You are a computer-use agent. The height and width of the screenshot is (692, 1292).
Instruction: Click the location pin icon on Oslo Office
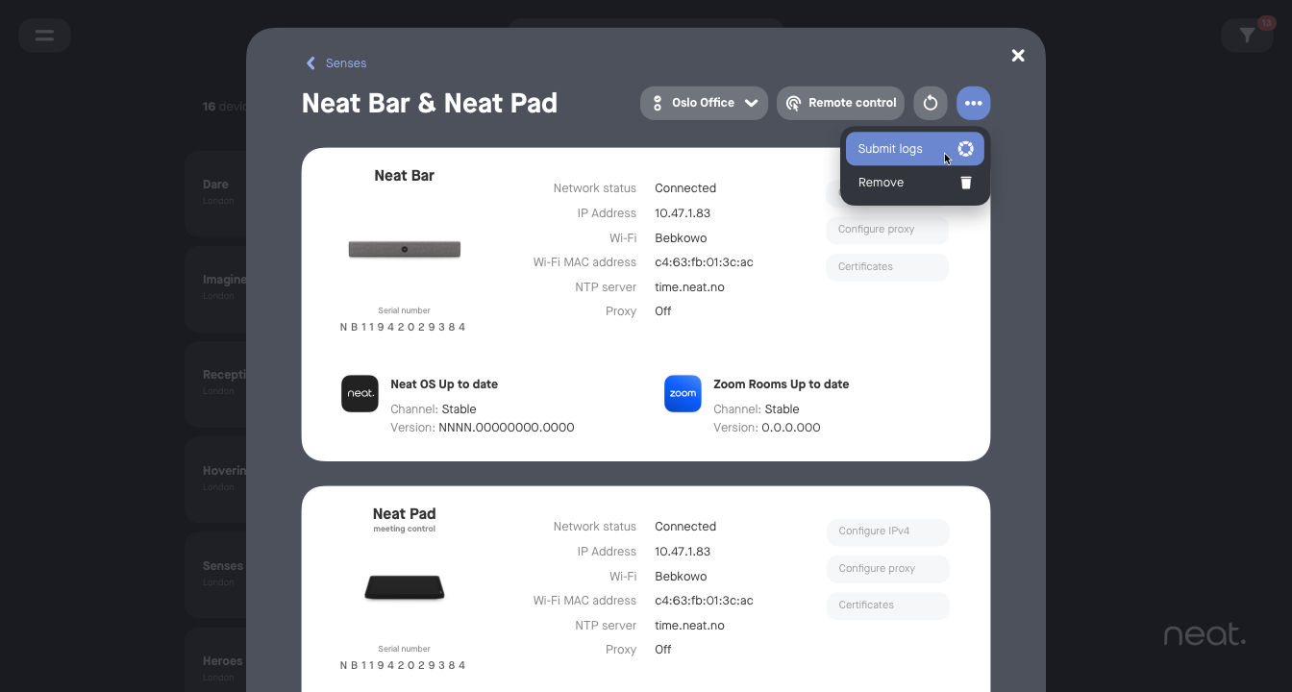click(x=658, y=103)
